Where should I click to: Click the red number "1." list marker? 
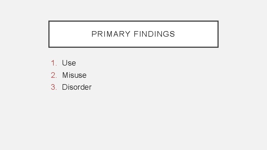(x=54, y=63)
